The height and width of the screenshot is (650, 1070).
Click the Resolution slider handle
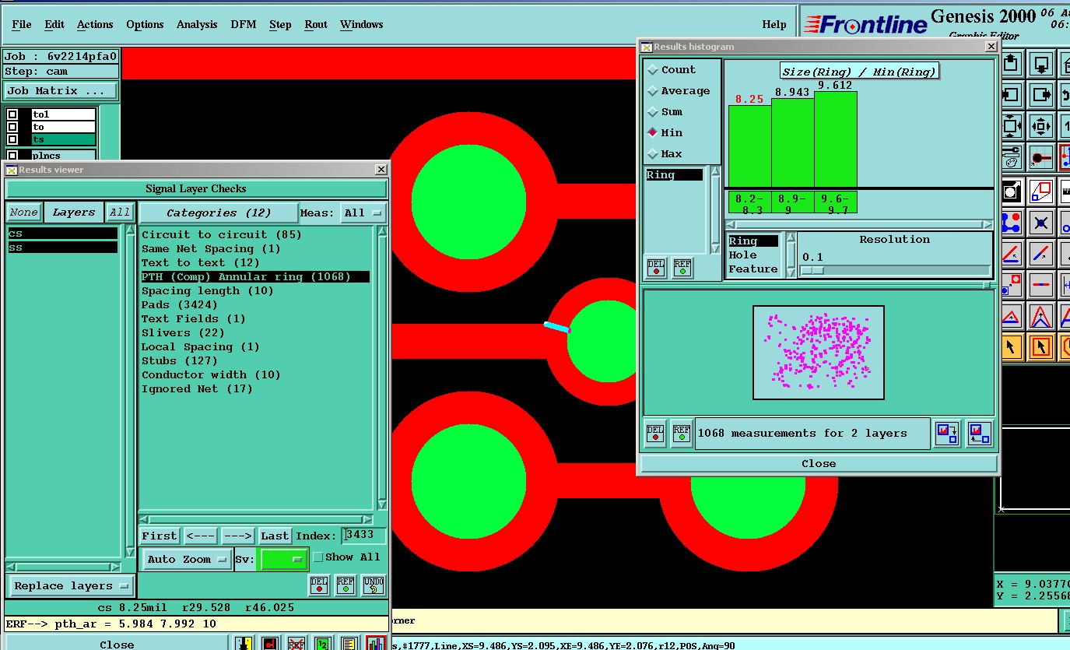click(812, 270)
